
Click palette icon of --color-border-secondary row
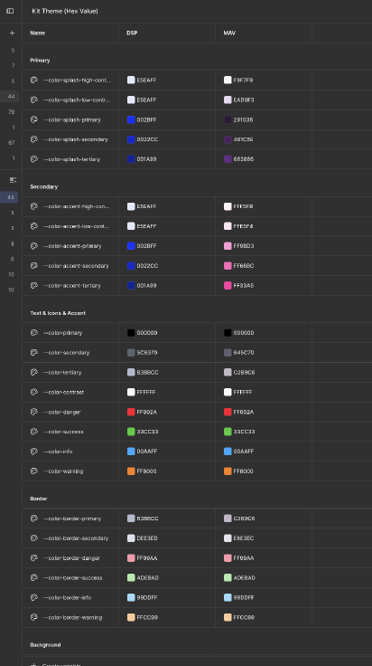(x=34, y=538)
